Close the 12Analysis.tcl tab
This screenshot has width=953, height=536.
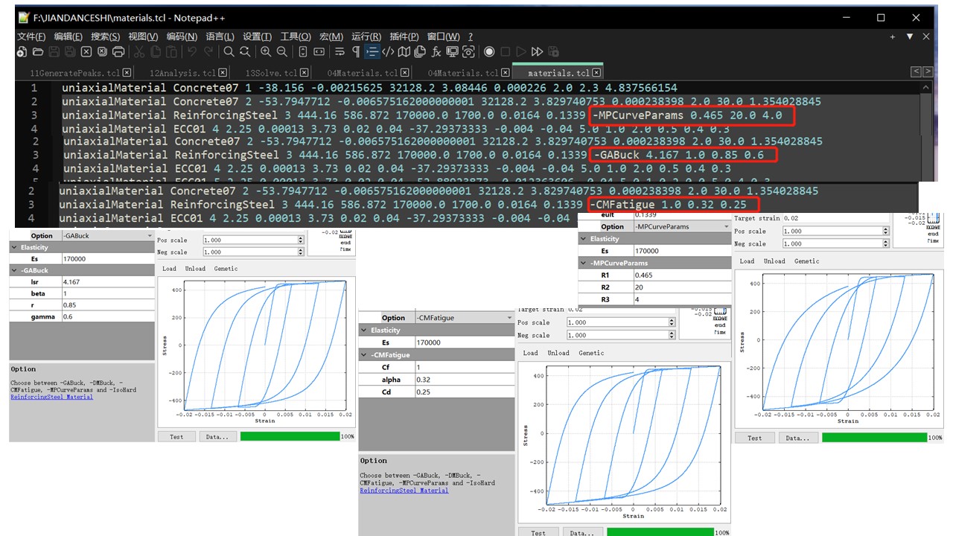[221, 73]
